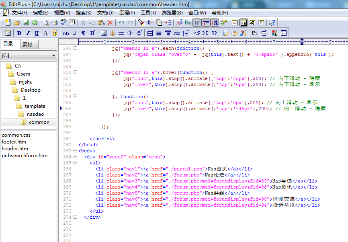The width and height of the screenshot is (348, 242).
Task: Select the nasdao folder in tree
Action: pyautogui.click(x=35, y=114)
